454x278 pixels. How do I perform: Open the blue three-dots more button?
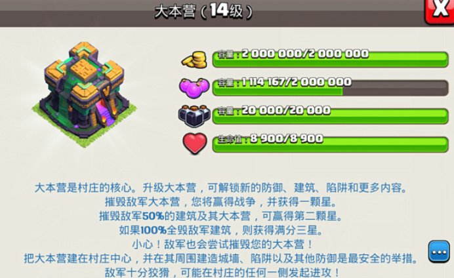tap(439, 252)
